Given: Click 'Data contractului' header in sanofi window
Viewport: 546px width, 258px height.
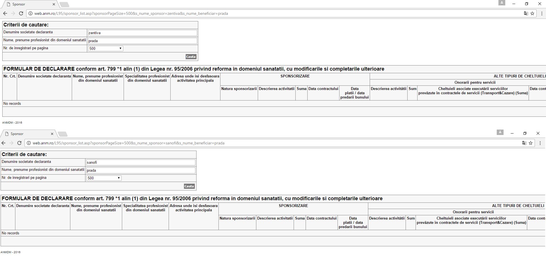Looking at the screenshot, I should point(322,218).
